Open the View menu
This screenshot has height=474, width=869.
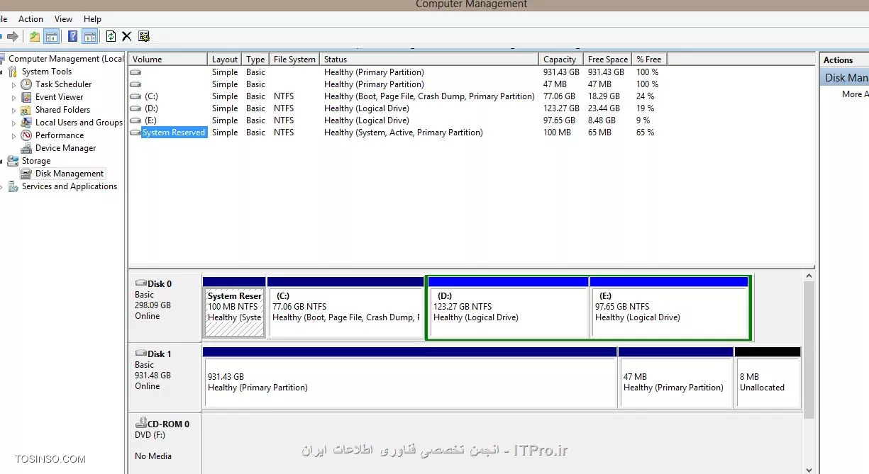(63, 19)
